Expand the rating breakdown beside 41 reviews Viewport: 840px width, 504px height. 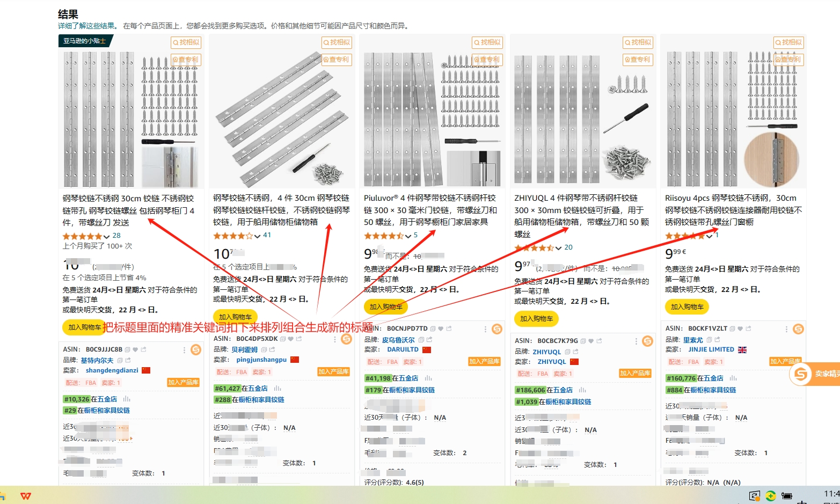point(257,236)
